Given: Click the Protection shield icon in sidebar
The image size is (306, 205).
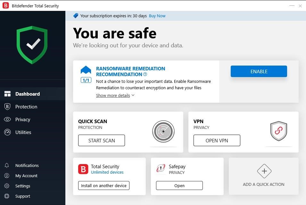Looking at the screenshot, I should pos(7,106).
